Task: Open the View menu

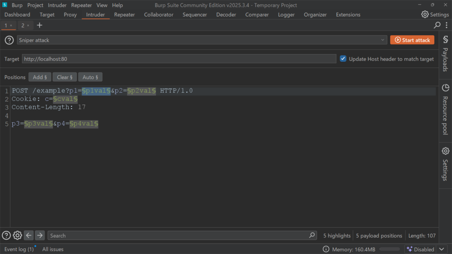Action: [102, 5]
